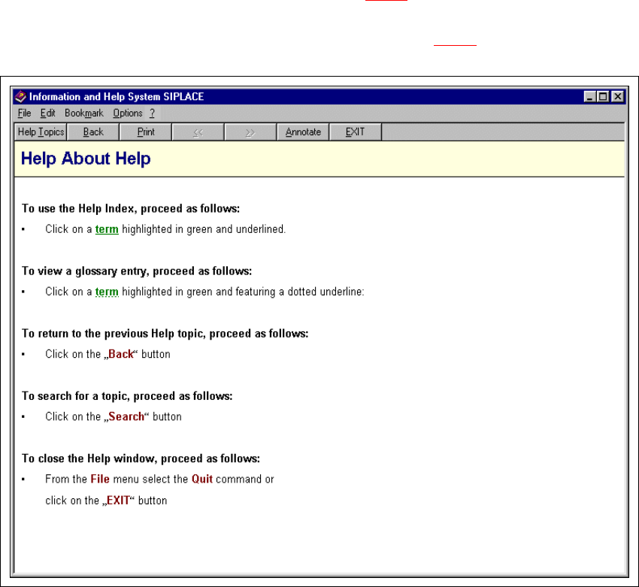The image size is (639, 587).
Task: Open the dotted-underlined green glossary term
Action: point(107,292)
